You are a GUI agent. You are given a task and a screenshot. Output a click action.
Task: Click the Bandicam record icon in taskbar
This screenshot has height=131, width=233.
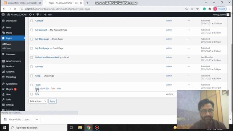[x=97, y=128]
